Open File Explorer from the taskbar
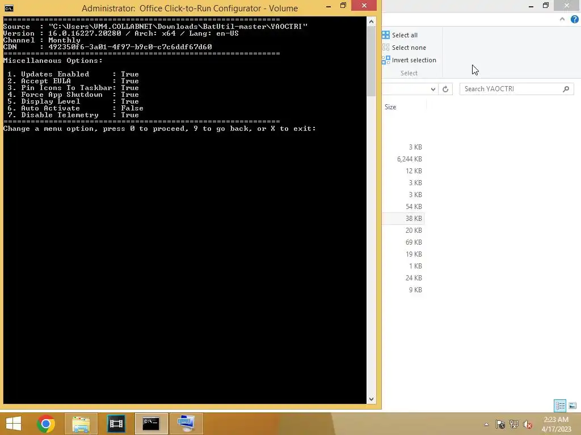The width and height of the screenshot is (581, 435). click(81, 424)
